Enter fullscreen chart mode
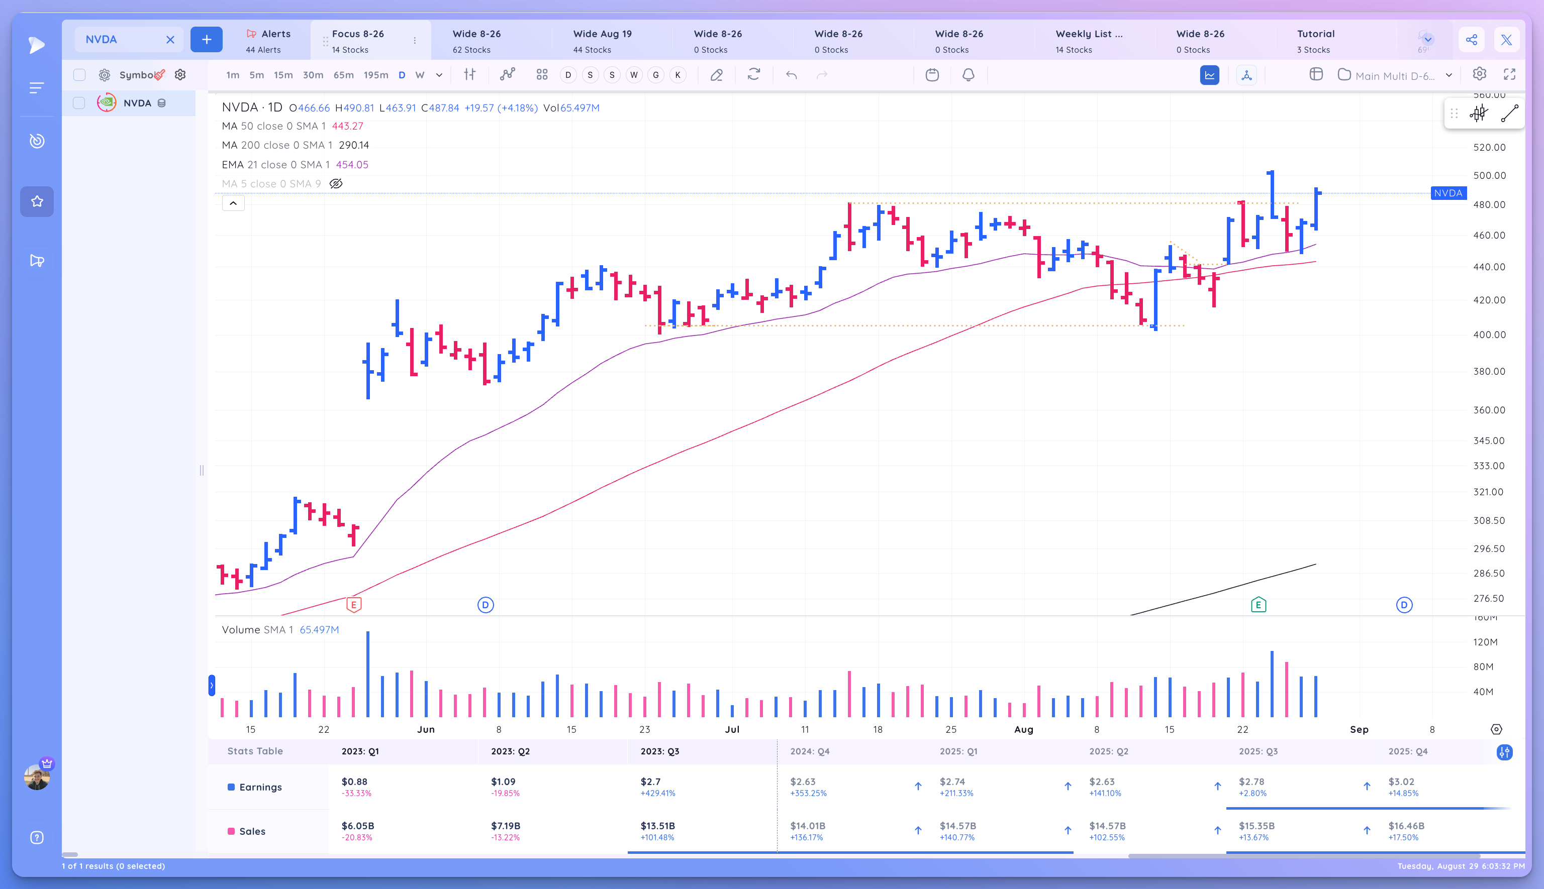 (x=1510, y=74)
